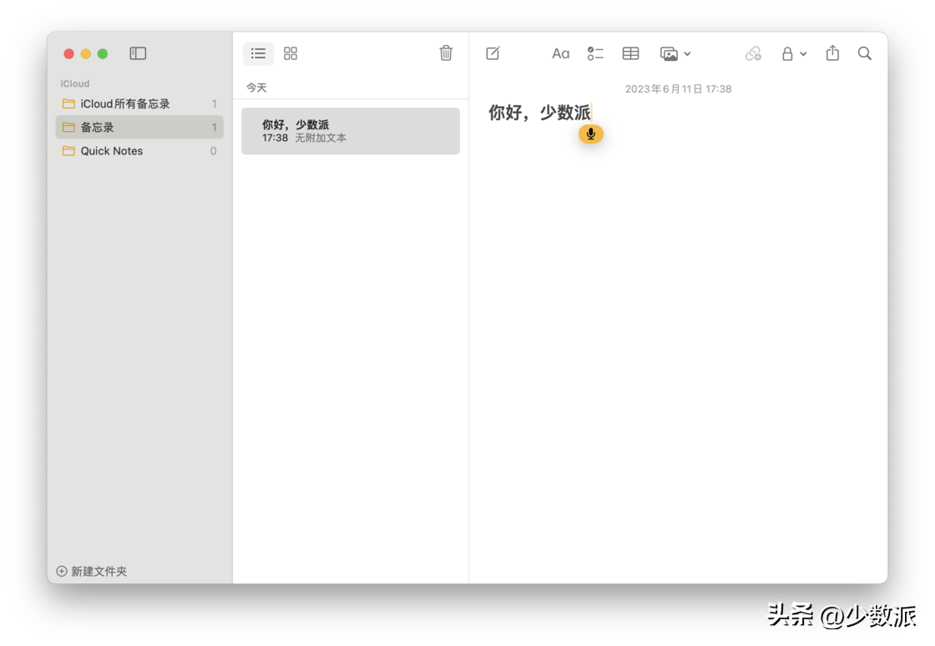Click the folder icon next to iCloud所有备忘录
Screen dimensions: 935x646
68,103
